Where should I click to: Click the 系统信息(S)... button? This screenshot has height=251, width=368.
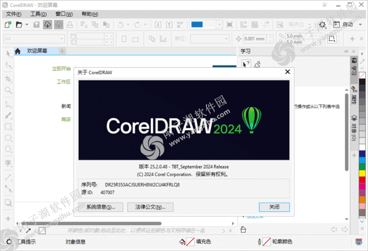coord(101,207)
